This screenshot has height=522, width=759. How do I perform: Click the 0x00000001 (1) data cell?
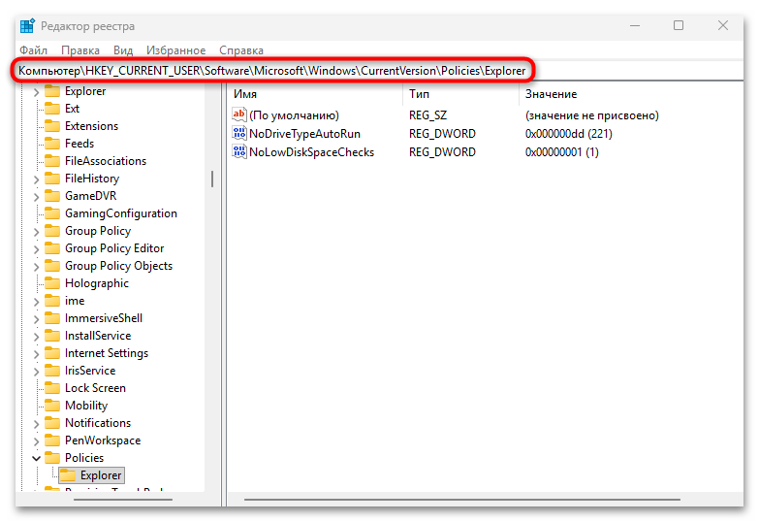[x=561, y=152]
